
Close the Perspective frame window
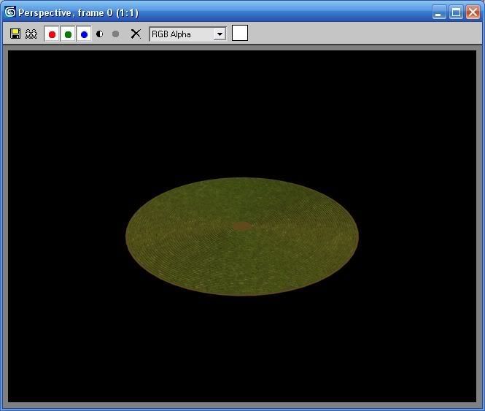coord(473,12)
